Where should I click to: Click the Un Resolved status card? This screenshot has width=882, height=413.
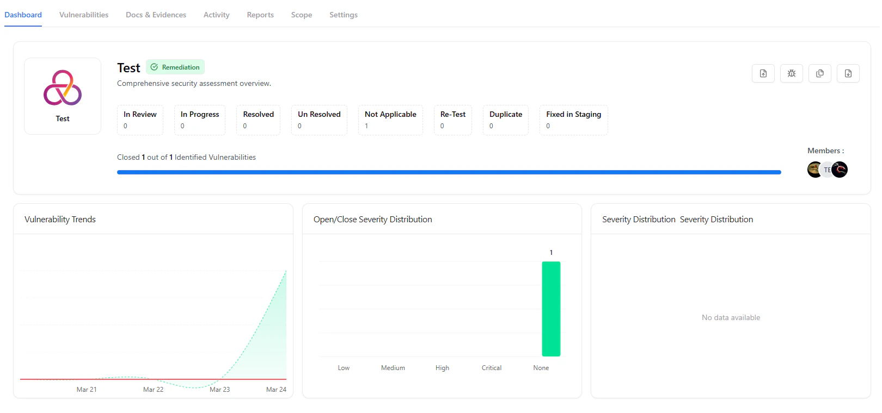pyautogui.click(x=319, y=120)
